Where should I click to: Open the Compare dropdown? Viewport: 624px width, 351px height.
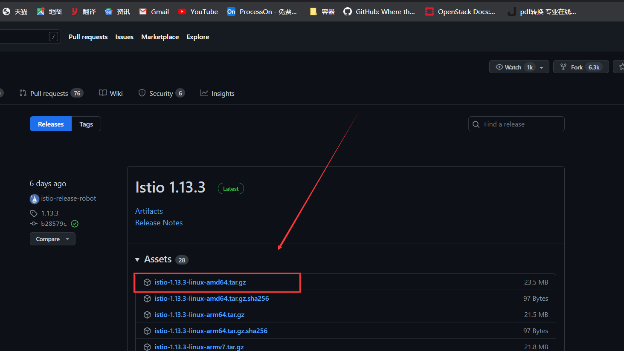[x=52, y=239]
